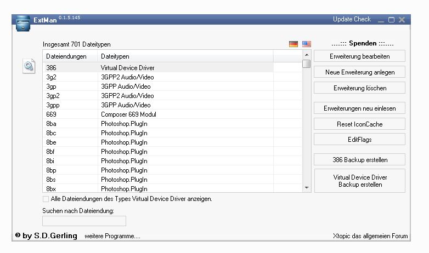Screen dimensions: 429x253
Task: Focus the 'Suchen nach Dateiendung' search field
Action: [84, 221]
